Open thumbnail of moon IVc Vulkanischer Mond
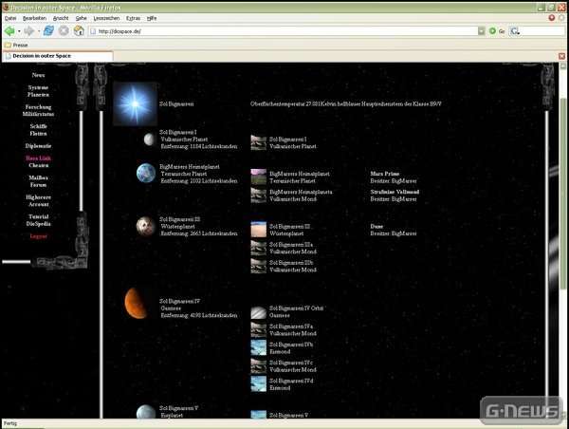569x429 pixels. (x=258, y=366)
